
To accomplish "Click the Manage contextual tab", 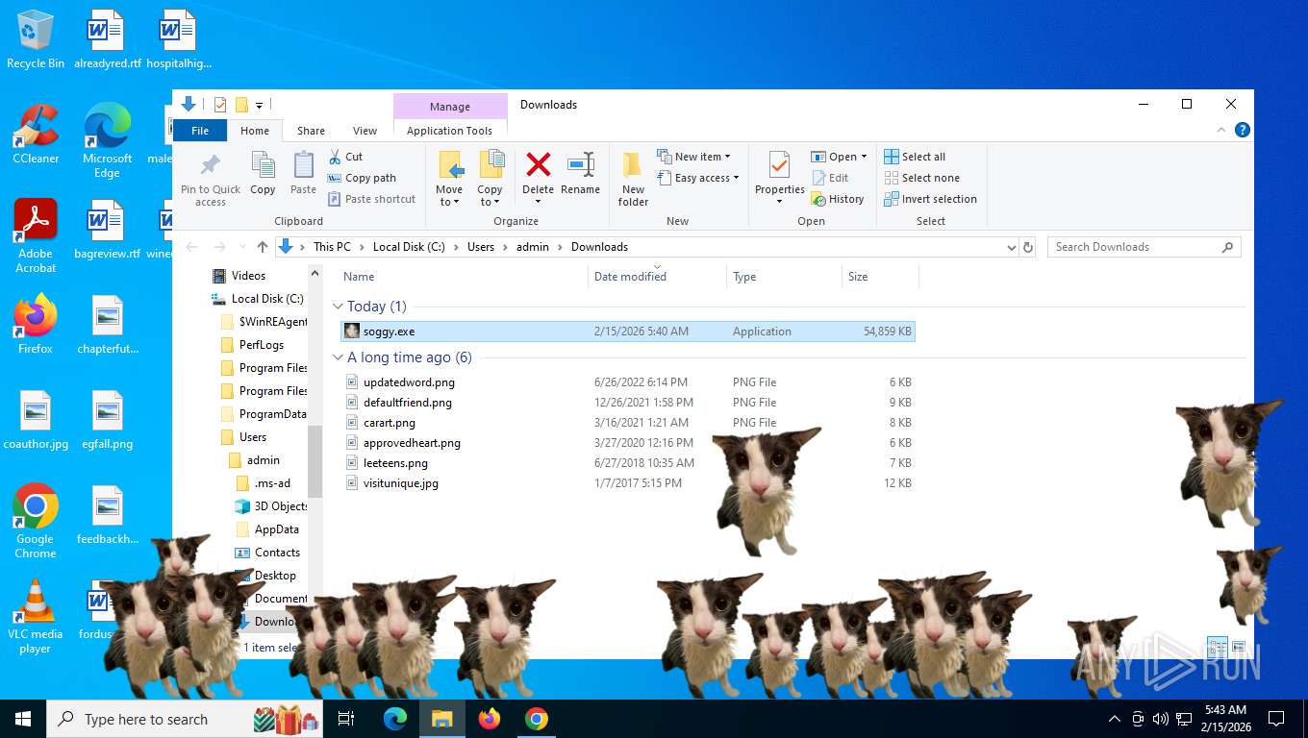I will pos(450,107).
